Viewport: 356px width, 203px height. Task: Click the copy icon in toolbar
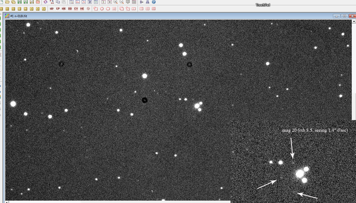point(58,2)
